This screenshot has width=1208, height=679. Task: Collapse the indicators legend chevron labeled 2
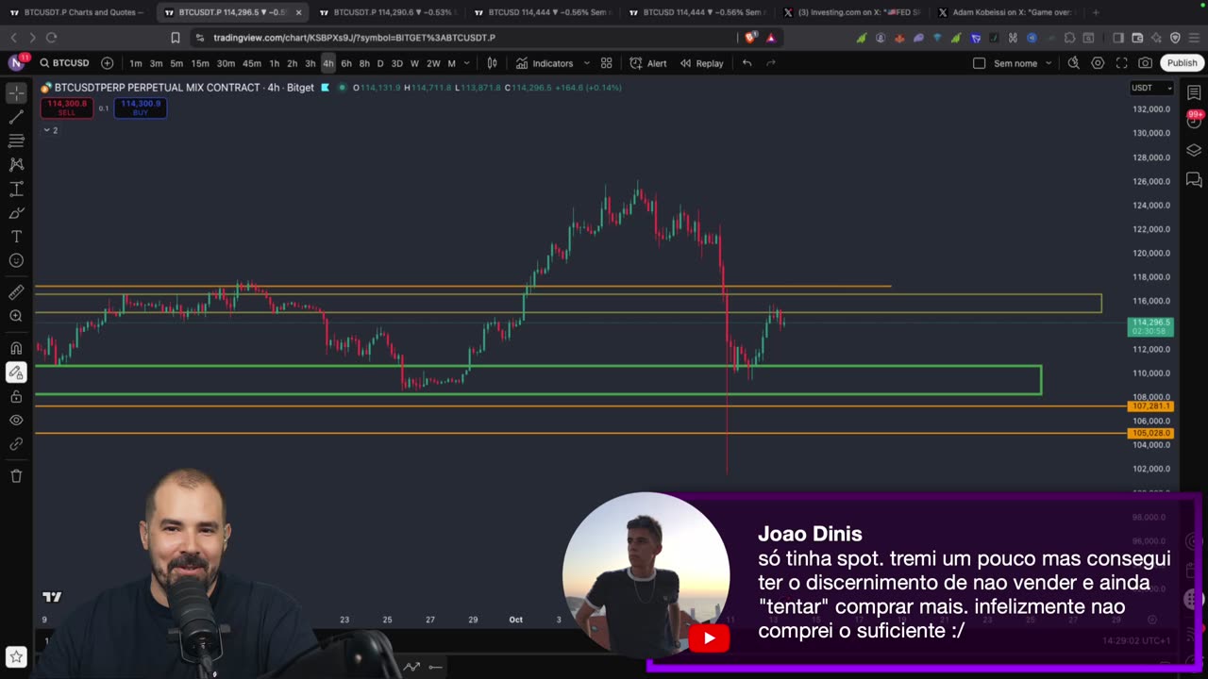coord(50,130)
